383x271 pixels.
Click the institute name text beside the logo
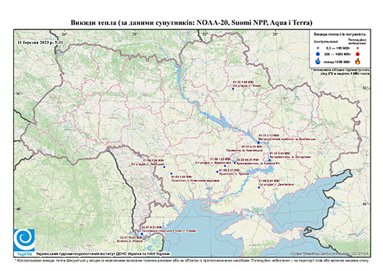click(x=103, y=253)
